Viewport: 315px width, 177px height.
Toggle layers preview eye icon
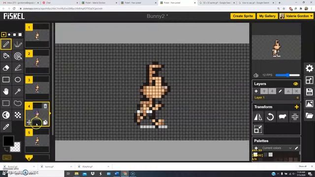tap(295, 84)
